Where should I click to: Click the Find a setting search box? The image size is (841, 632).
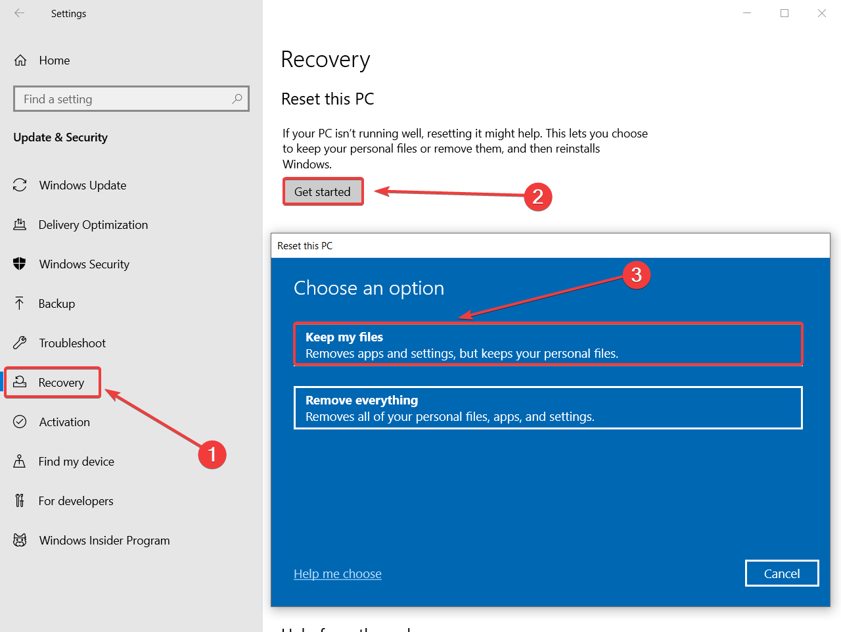click(131, 99)
